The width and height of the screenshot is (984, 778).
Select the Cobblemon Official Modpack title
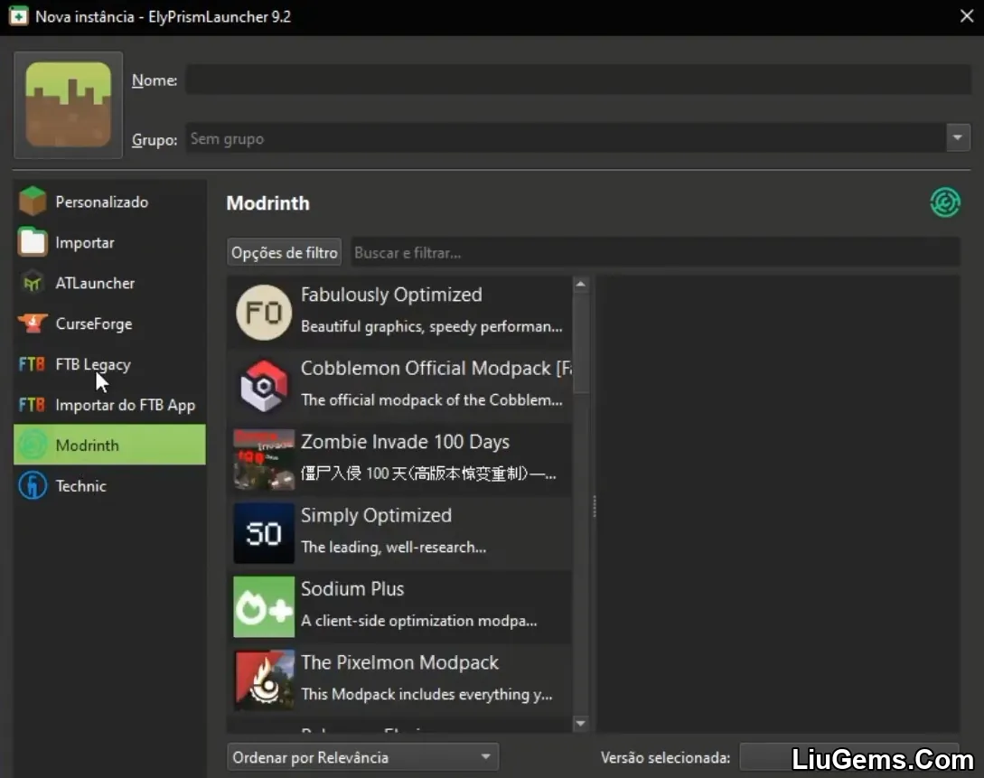[436, 368]
